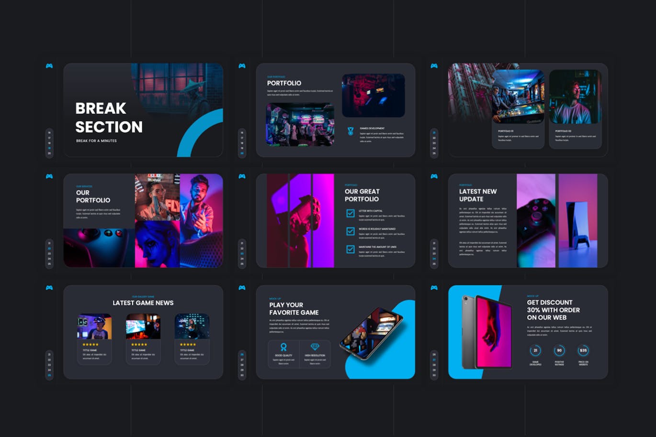
Task: Click the gamepad icon beside Latest Game News slide
Action: click(x=49, y=289)
